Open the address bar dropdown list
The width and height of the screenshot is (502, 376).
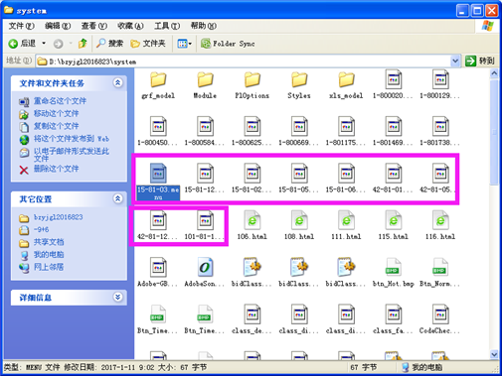[x=455, y=61]
